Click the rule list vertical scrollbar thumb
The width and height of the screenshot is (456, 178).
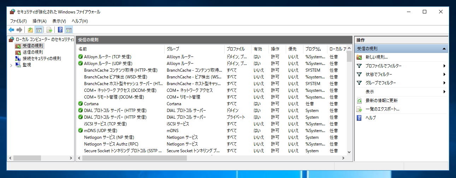(x=349, y=57)
